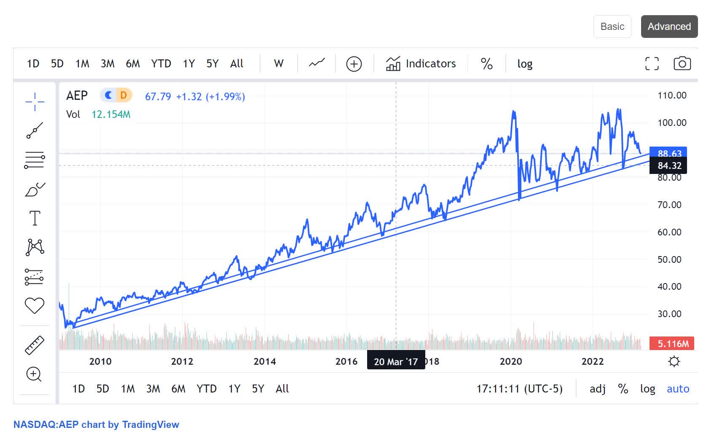This screenshot has width=714, height=438.
Task: Select the crosshair cursor tool
Action: (35, 101)
